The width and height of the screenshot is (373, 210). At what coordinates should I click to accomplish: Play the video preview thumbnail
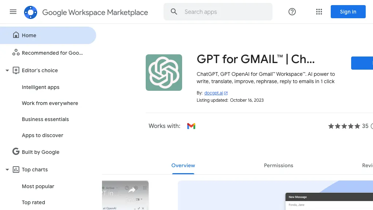[x=125, y=195]
